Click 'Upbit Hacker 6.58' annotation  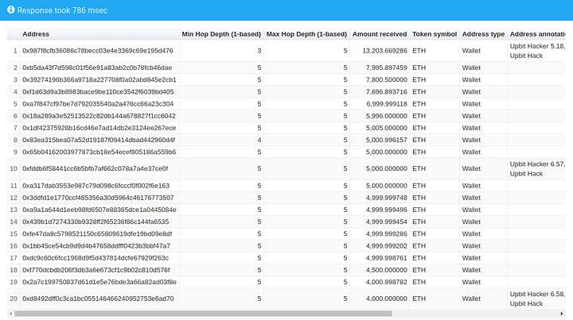pos(537,294)
